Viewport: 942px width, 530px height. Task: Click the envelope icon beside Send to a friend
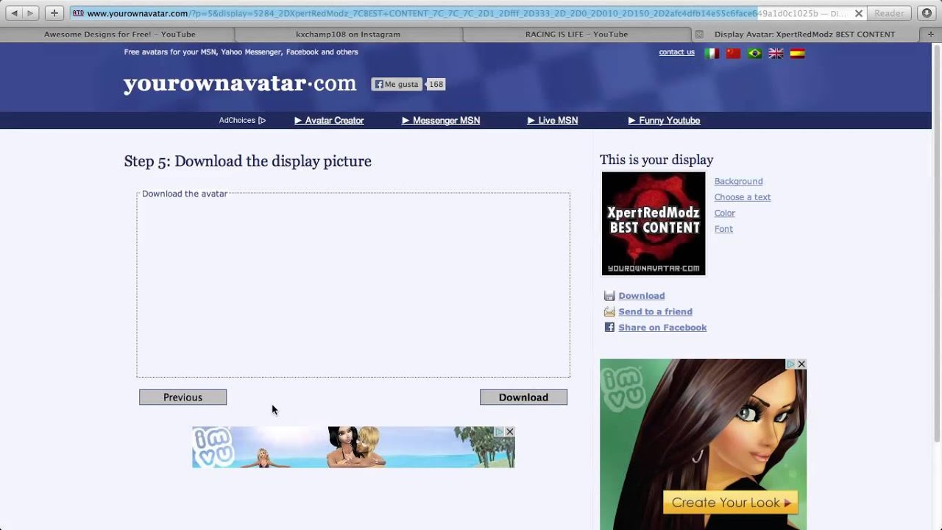pos(609,311)
